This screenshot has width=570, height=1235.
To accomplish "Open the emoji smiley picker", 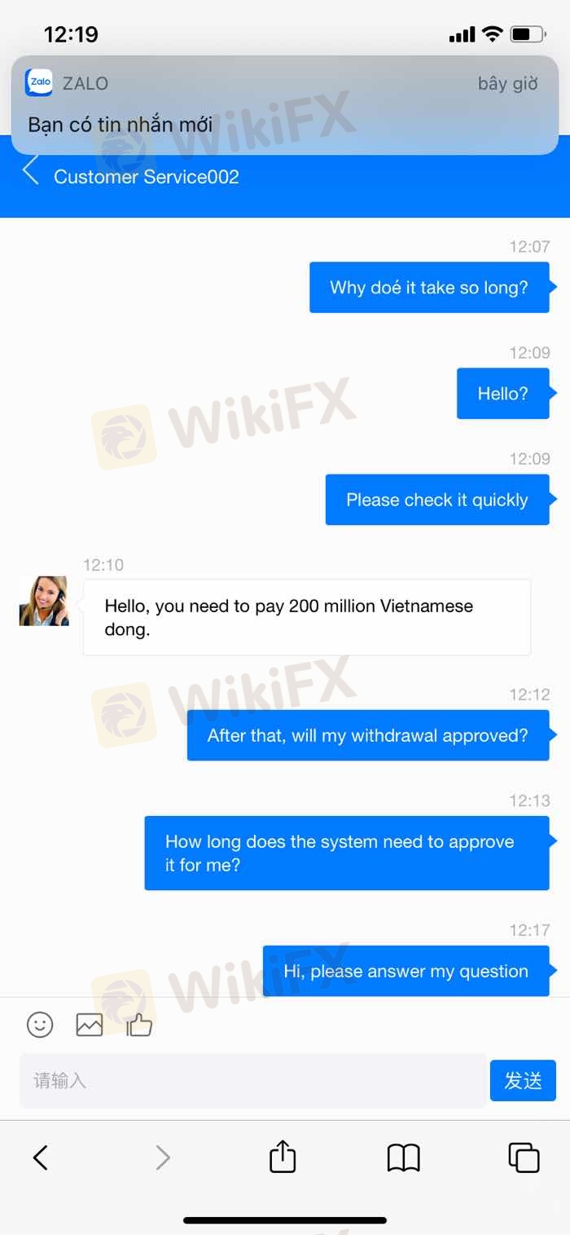I will 40,1025.
